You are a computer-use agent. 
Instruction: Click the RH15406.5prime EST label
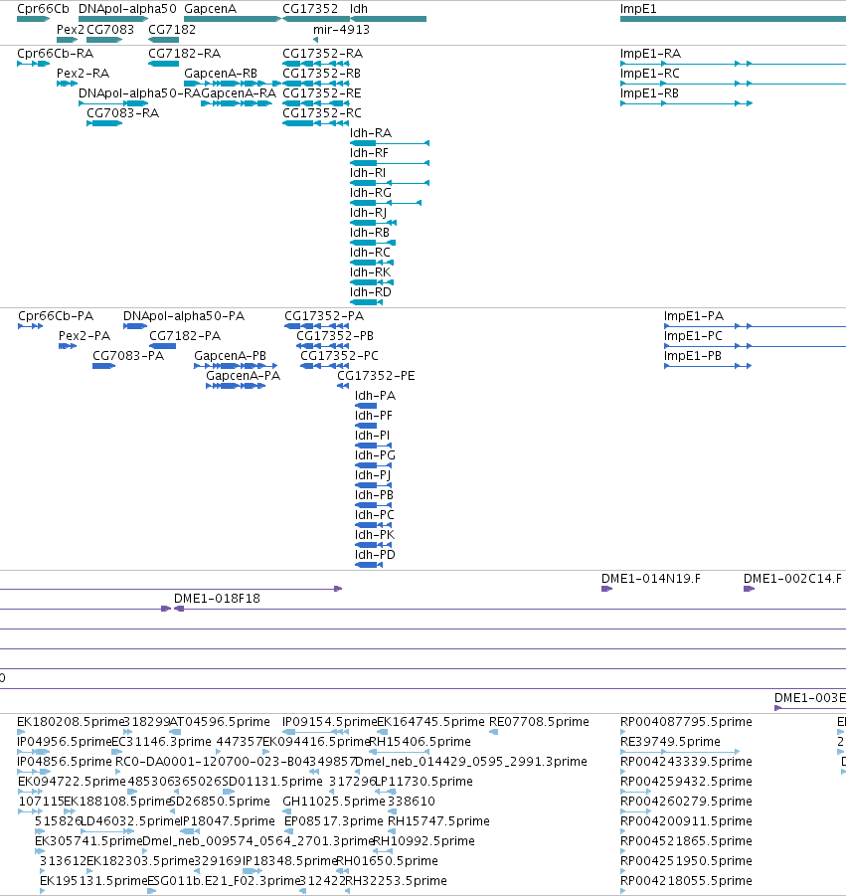[x=421, y=742]
